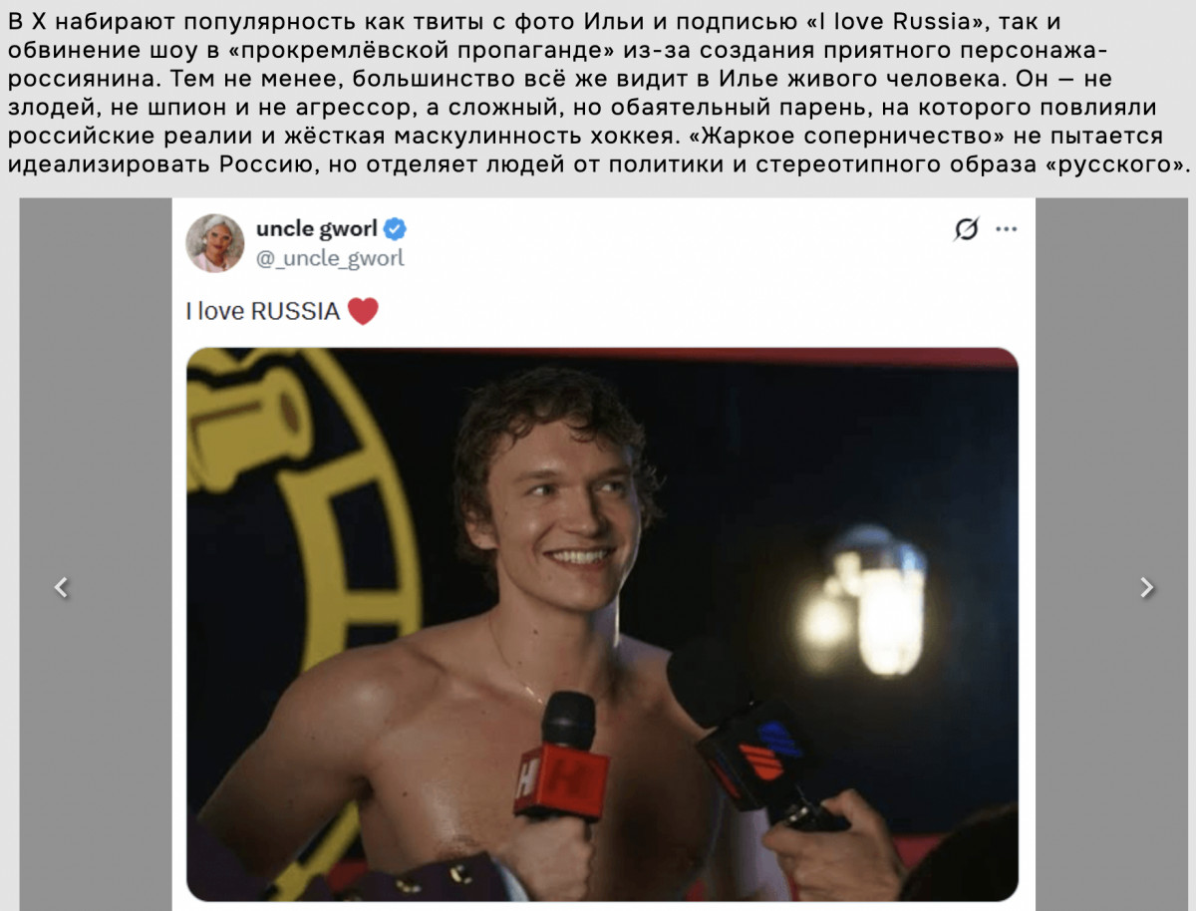
Task: Open uncle gworl's profile avatar
Action: tap(214, 242)
